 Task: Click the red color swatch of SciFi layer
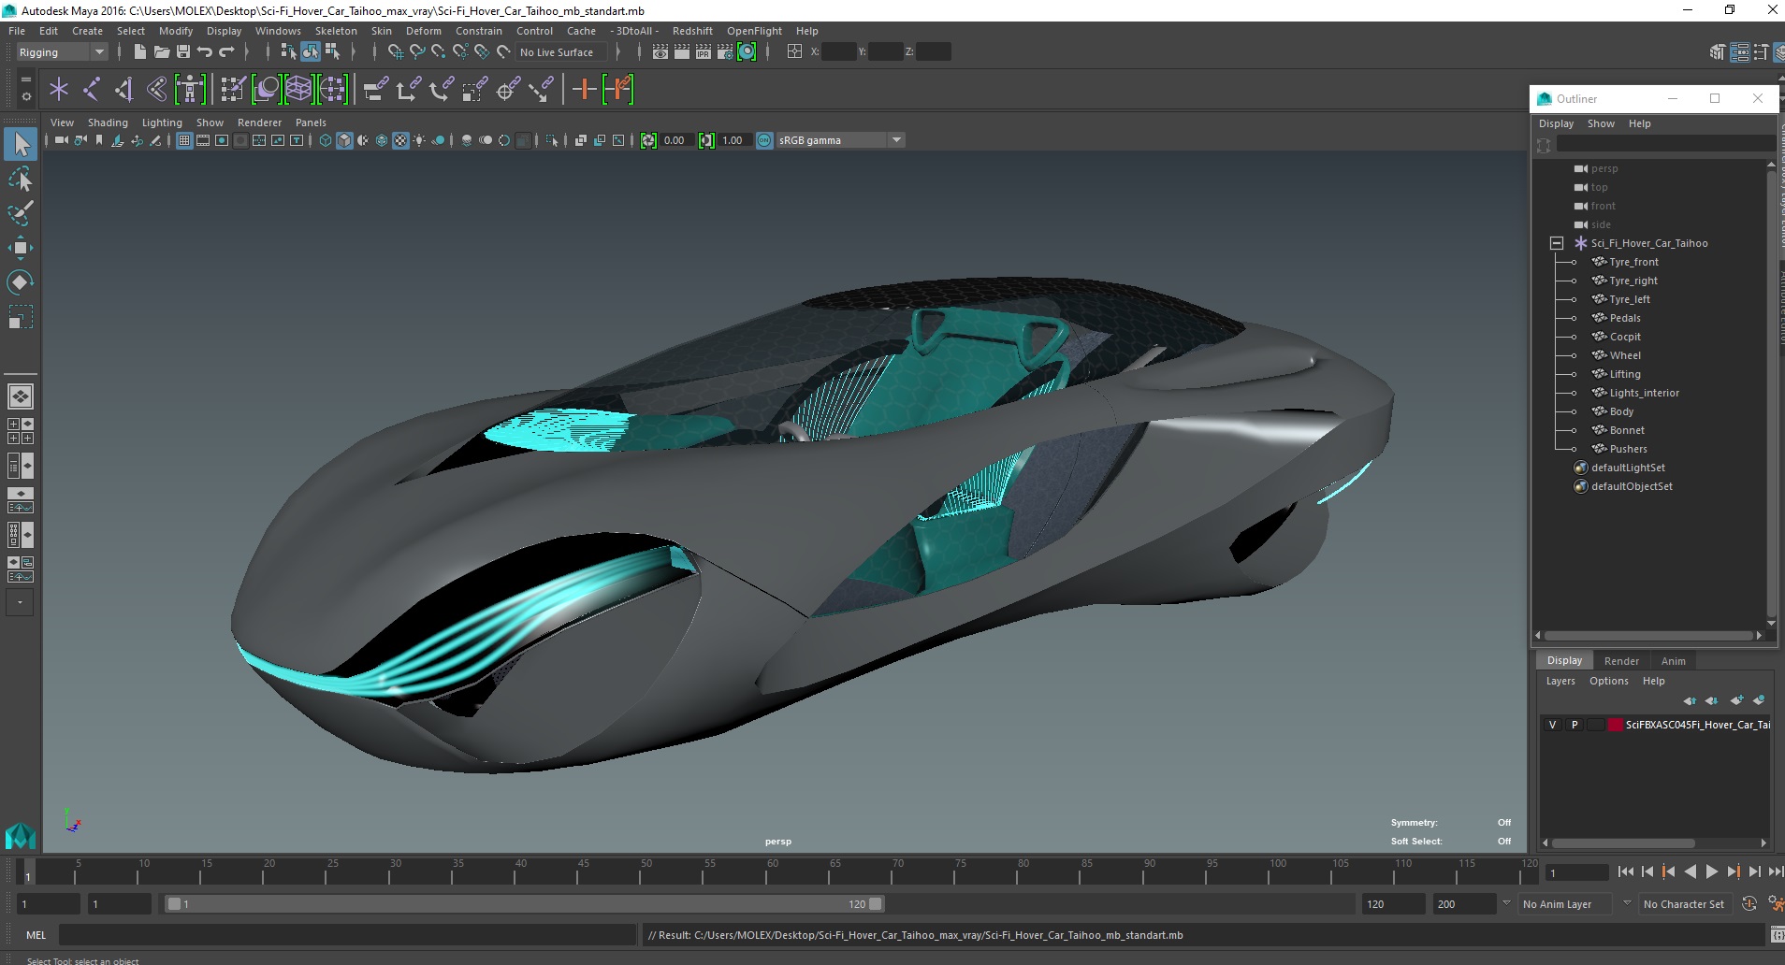(1615, 725)
